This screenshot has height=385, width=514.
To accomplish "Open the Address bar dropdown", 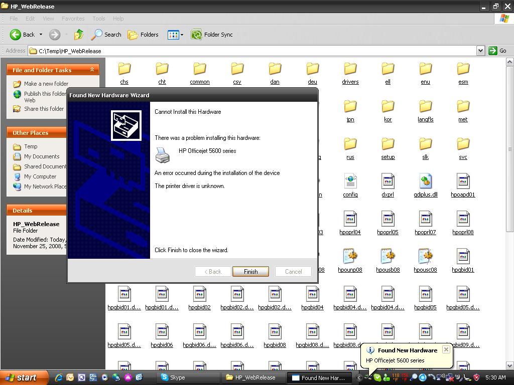I will click(480, 50).
